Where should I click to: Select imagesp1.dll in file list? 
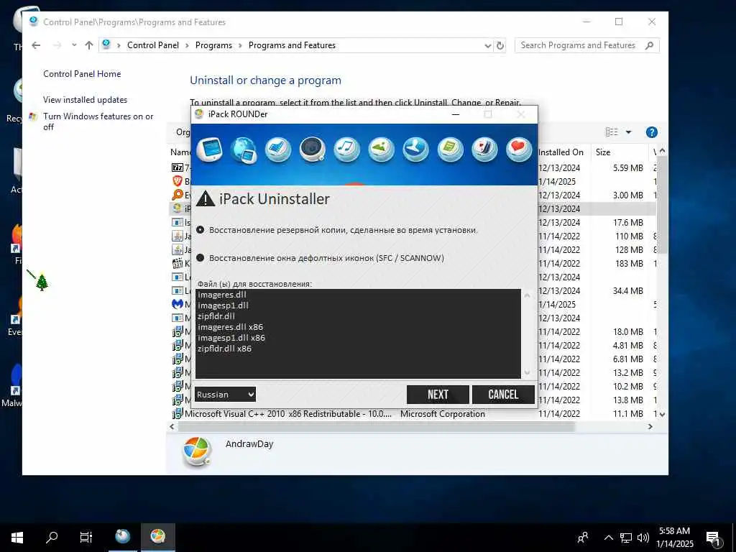223,305
